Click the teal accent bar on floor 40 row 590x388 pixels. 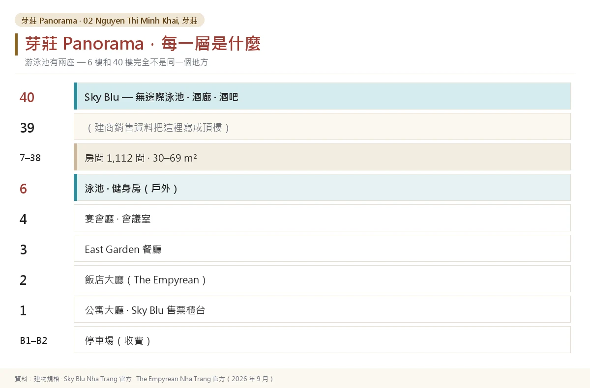pyautogui.click(x=75, y=96)
